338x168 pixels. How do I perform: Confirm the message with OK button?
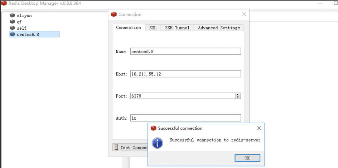click(x=247, y=158)
